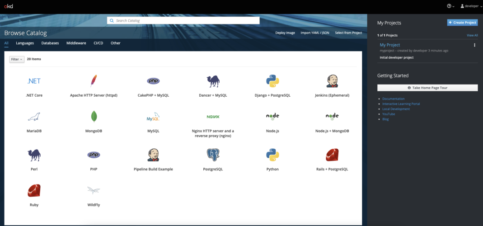Expand the help question mark menu
This screenshot has height=226, width=483.
450,6
